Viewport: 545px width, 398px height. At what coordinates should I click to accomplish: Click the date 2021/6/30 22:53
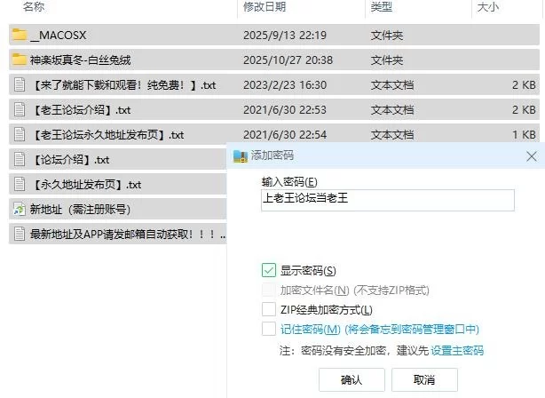(x=285, y=110)
